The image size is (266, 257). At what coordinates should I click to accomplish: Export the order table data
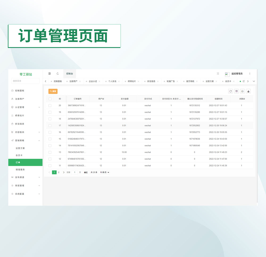248,91
